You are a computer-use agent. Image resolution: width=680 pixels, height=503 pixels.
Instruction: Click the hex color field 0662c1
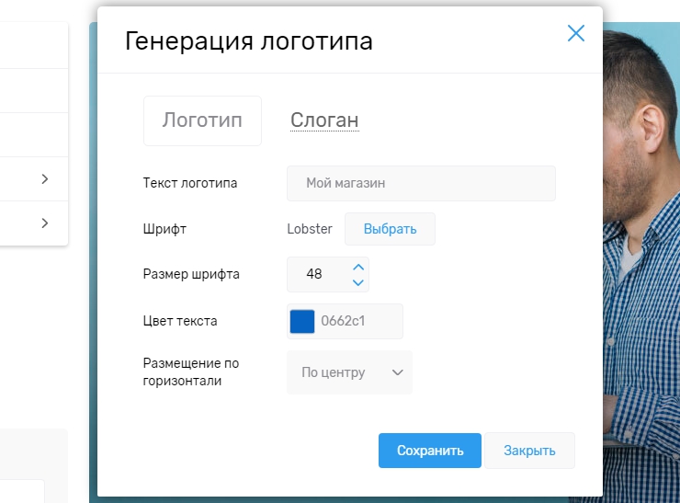tap(357, 321)
